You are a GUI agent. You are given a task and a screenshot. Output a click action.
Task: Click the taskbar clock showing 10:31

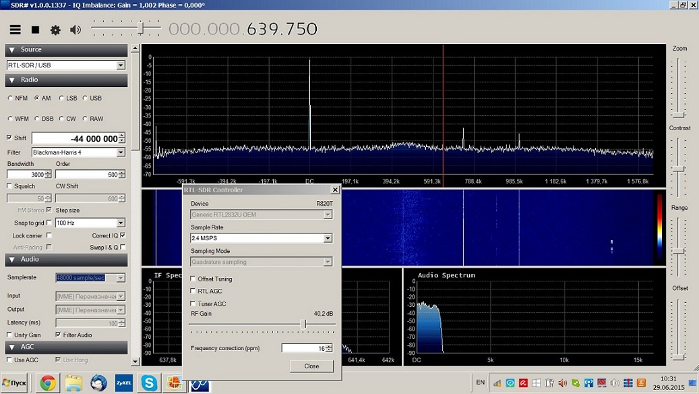point(668,379)
